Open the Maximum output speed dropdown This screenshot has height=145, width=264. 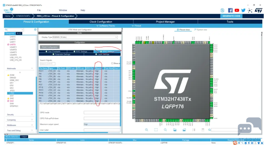tap(102, 124)
